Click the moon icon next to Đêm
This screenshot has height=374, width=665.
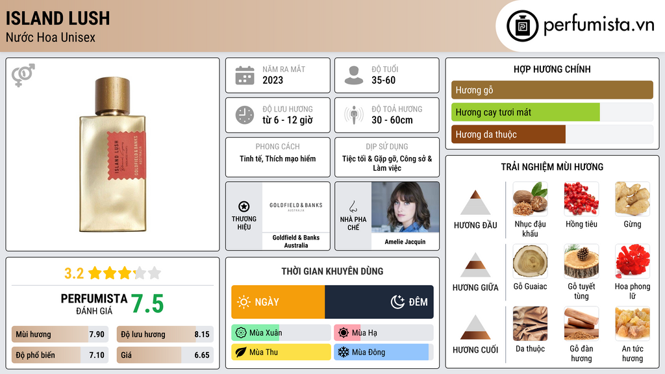[397, 302]
